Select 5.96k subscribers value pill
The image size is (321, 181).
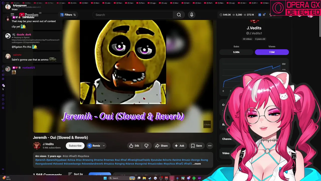[x=236, y=52]
